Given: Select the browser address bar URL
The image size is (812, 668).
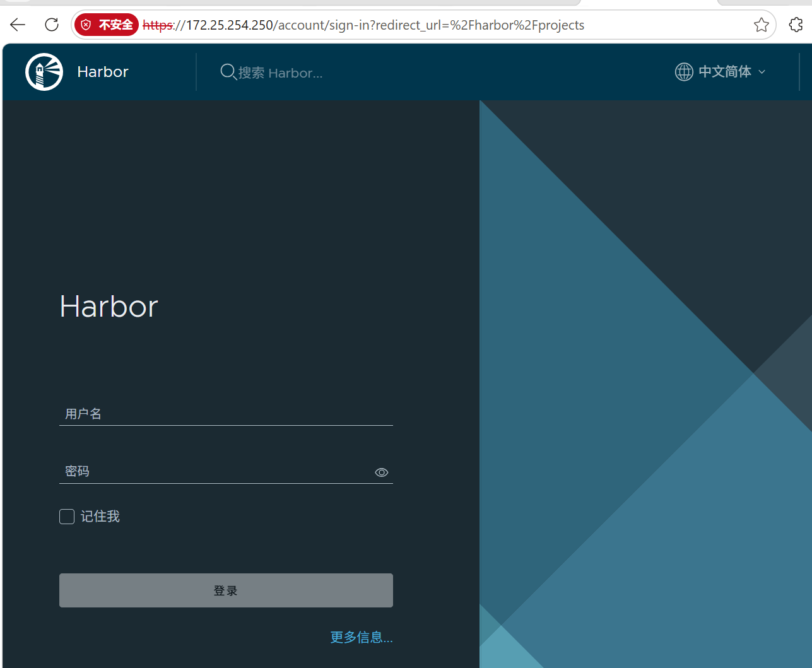Looking at the screenshot, I should (363, 25).
